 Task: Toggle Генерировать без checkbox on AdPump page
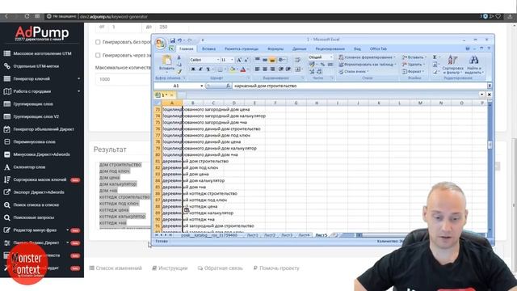point(98,42)
